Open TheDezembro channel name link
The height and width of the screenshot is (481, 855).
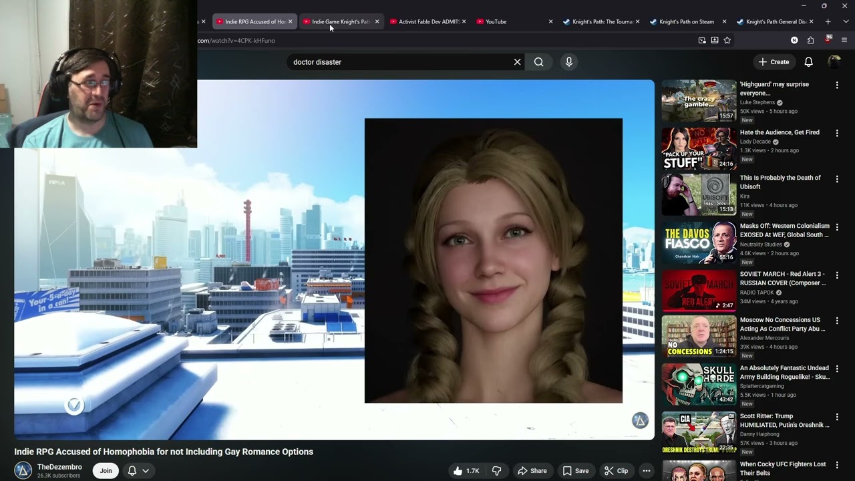(59, 467)
